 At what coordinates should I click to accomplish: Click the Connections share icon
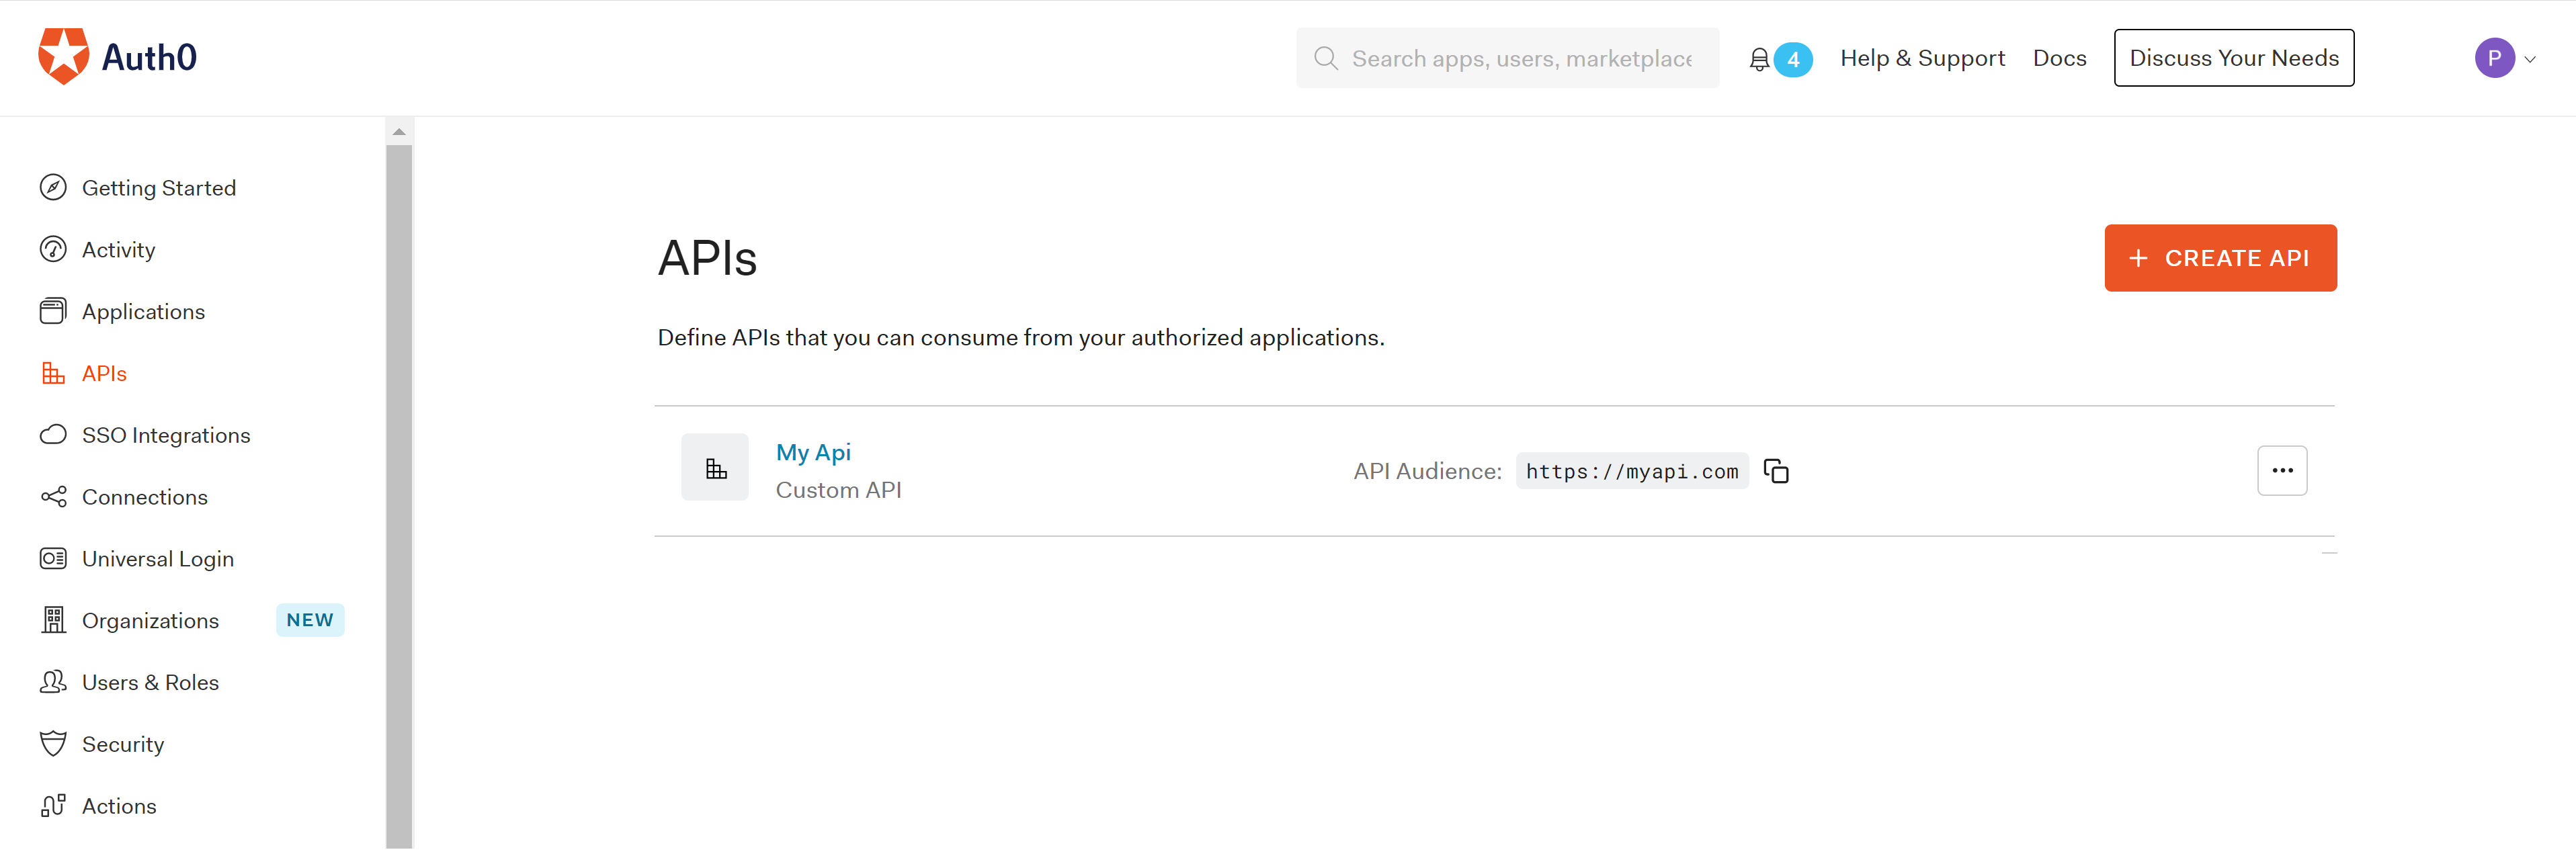[x=53, y=497]
